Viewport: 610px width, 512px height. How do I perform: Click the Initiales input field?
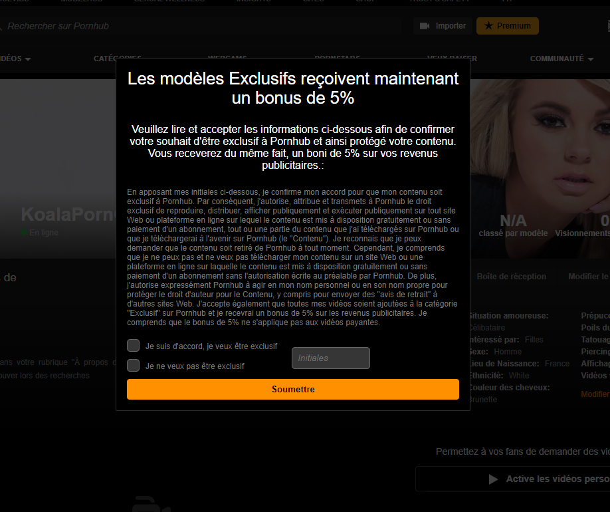(x=331, y=358)
